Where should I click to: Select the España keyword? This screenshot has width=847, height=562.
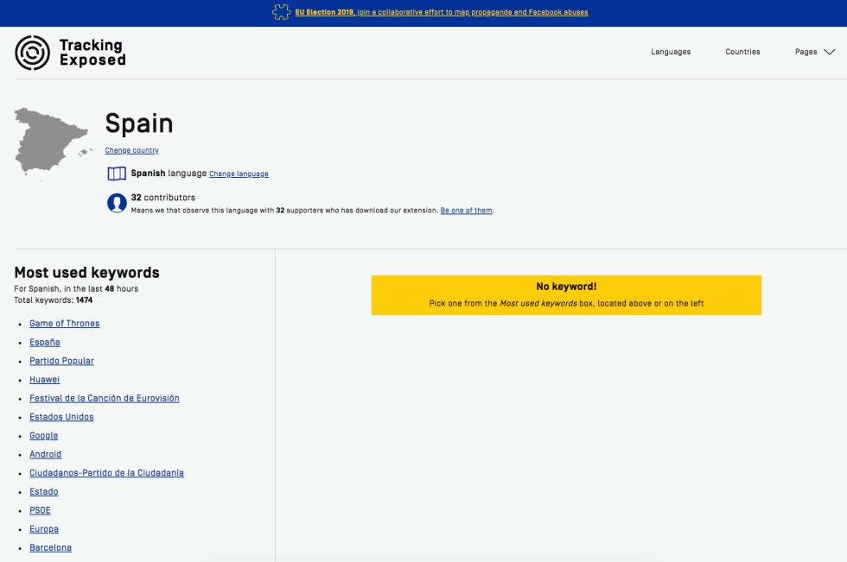point(45,342)
